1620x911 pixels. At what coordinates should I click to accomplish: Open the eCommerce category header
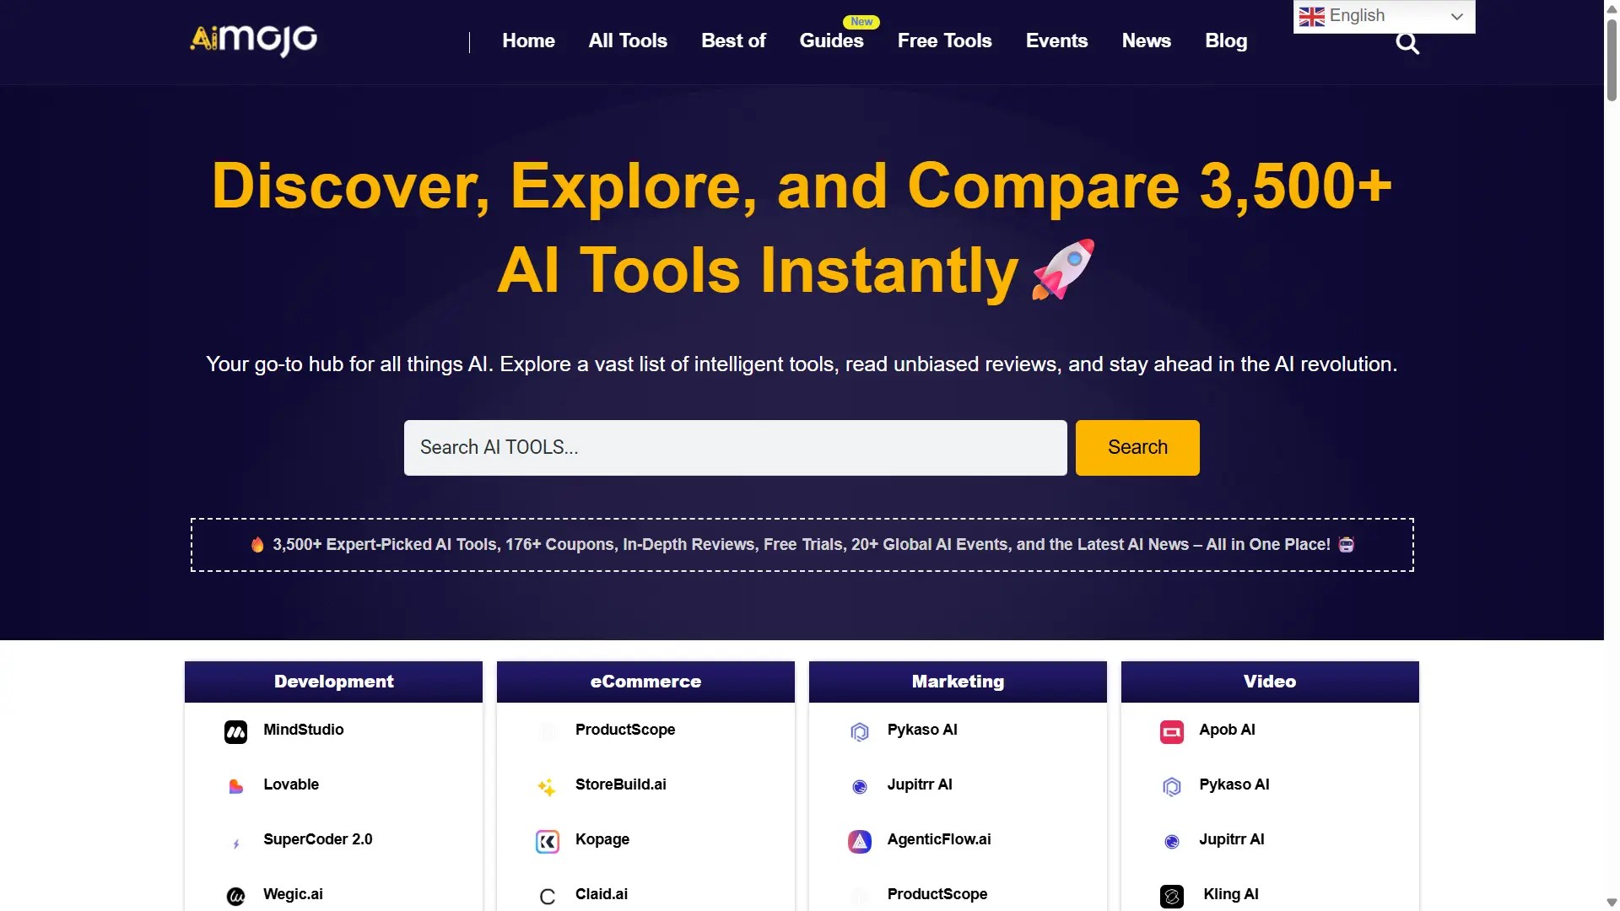(x=645, y=682)
